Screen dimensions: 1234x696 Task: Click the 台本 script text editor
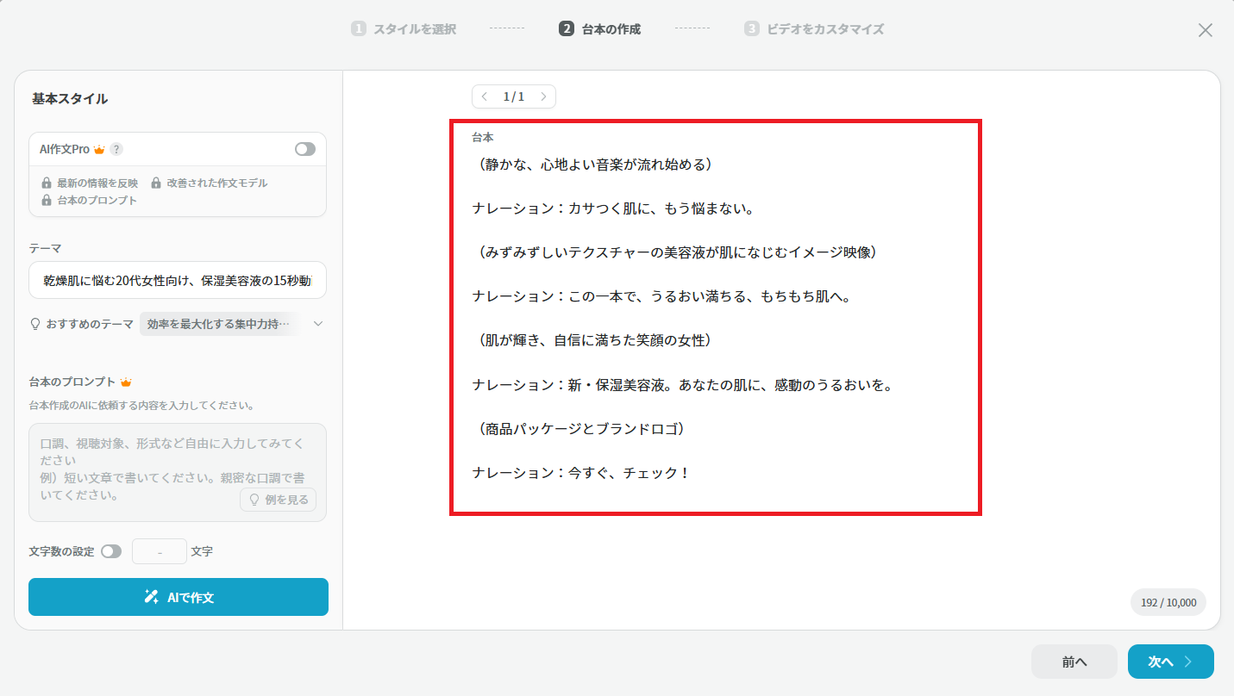(x=716, y=318)
